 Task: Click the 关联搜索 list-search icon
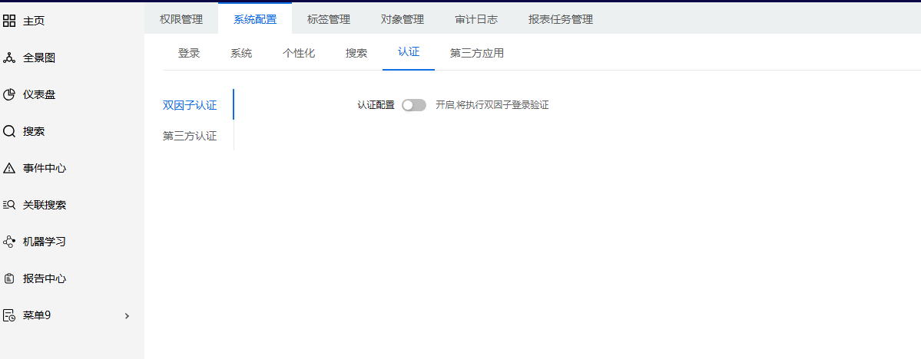(8, 205)
